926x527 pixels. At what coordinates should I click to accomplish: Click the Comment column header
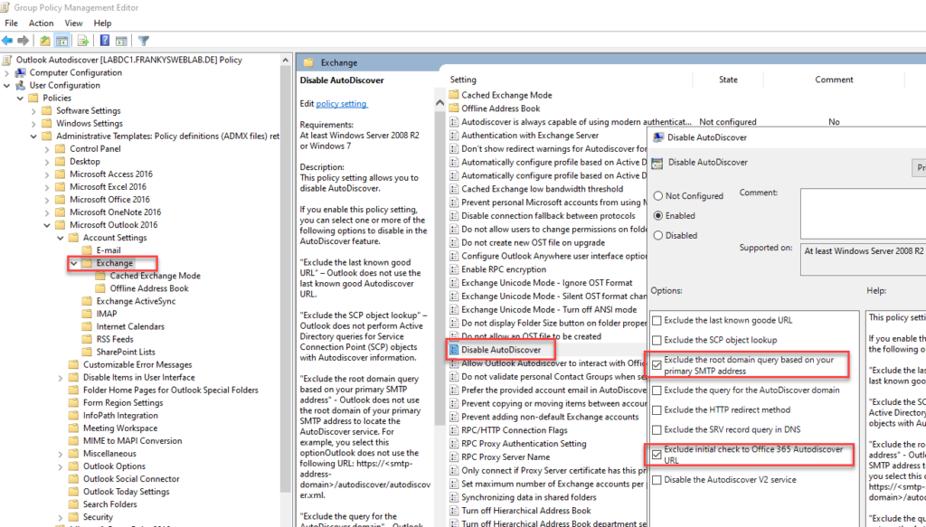[834, 80]
